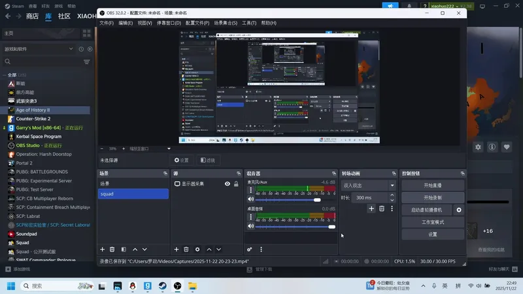
Task: Click the 开始录制 button
Action: (x=432, y=197)
